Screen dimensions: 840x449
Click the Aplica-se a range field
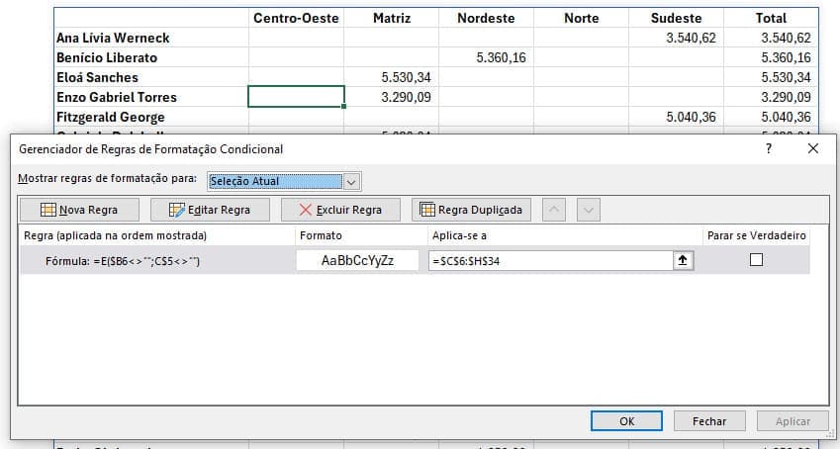click(550, 260)
